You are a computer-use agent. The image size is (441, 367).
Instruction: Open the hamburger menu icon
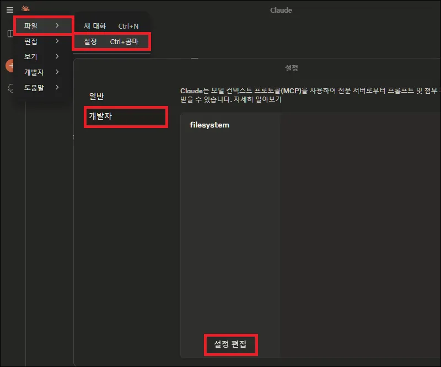[10, 10]
